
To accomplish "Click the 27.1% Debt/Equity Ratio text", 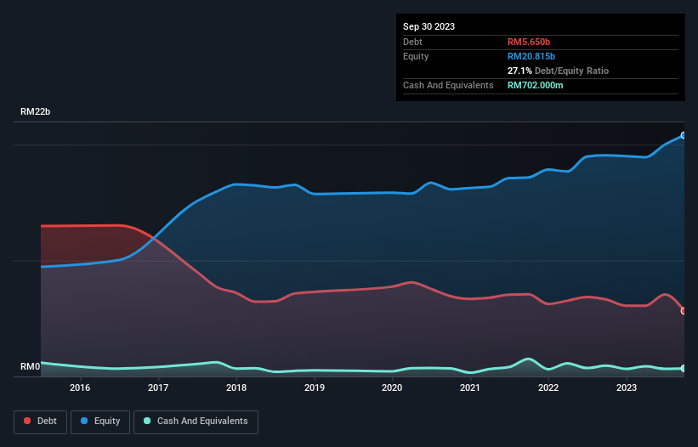I will [x=559, y=71].
